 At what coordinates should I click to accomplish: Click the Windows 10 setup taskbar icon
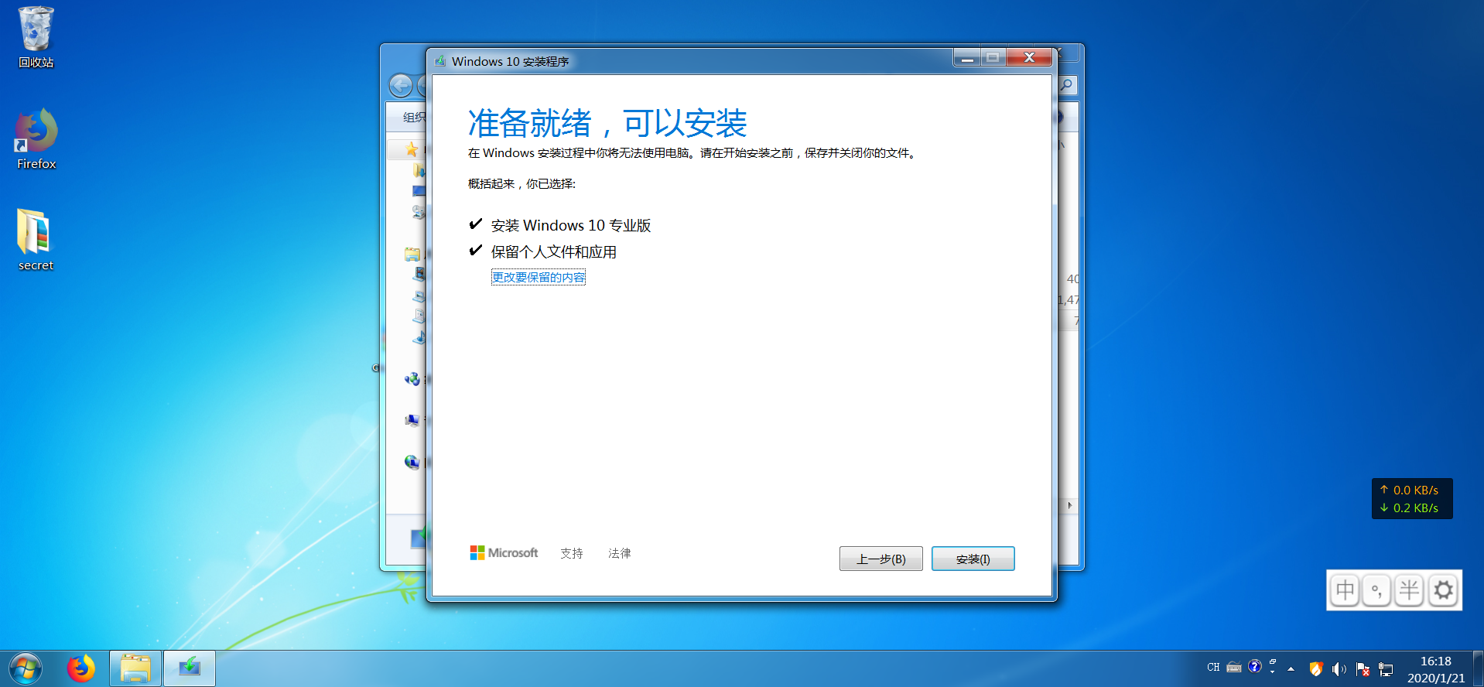189,668
